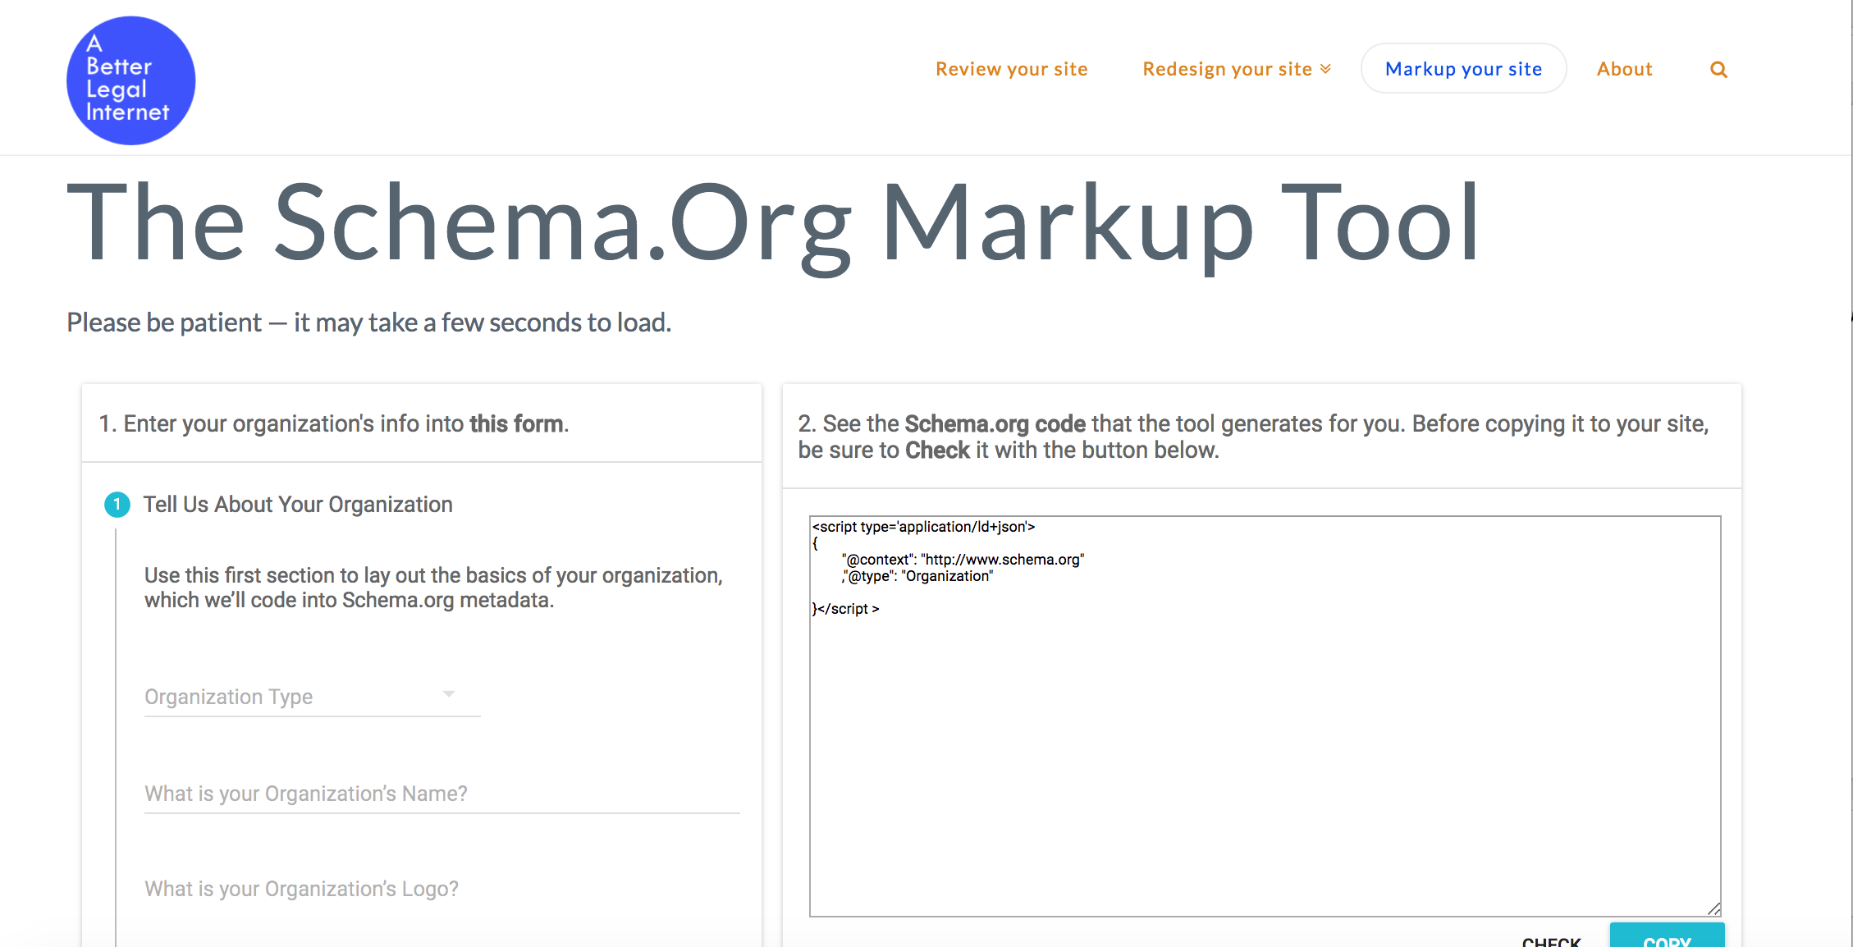Click the "Please be patient" loading note
Viewport: 1853px width, 947px height.
368,323
